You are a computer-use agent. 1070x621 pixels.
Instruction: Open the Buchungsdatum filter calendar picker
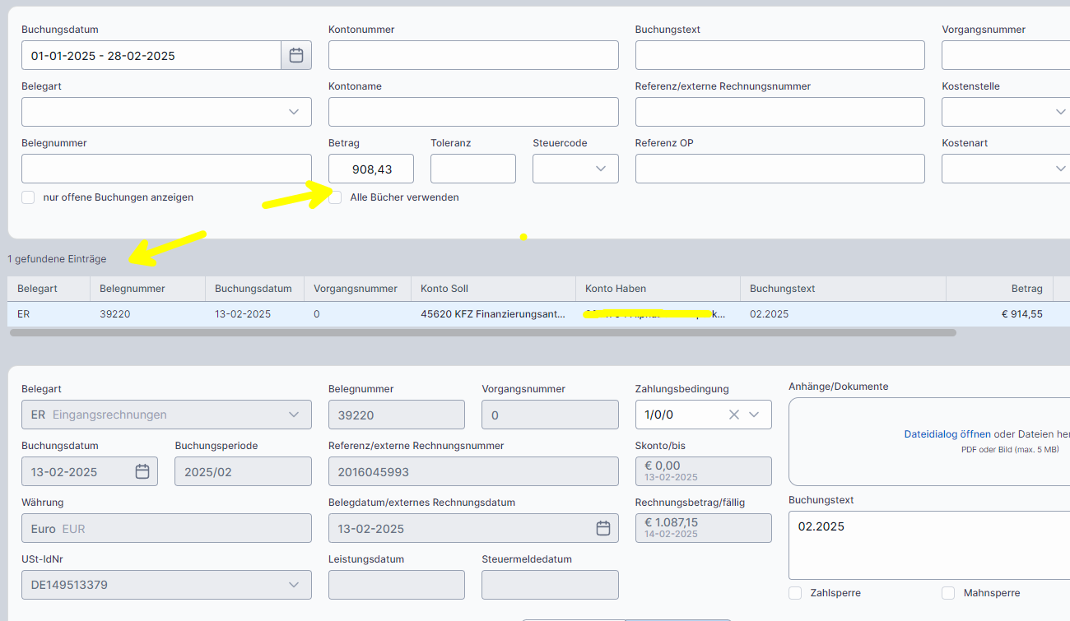point(296,56)
